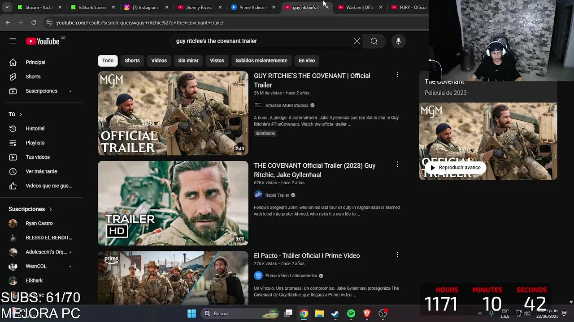Select the Shorts filter chip
Image resolution: width=574 pixels, height=322 pixels.
[x=132, y=60]
